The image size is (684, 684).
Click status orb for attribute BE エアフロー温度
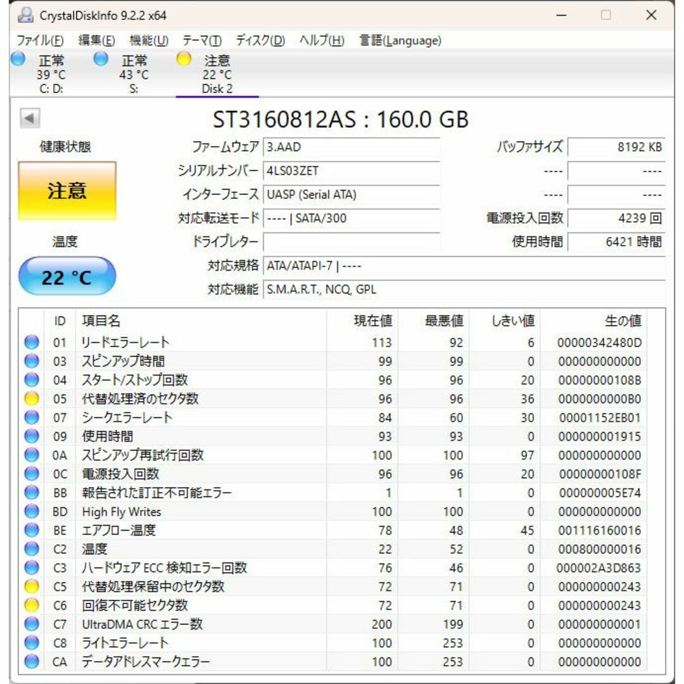[32, 529]
